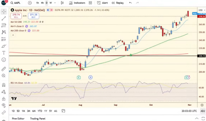Set range to 3M

[29, 111]
